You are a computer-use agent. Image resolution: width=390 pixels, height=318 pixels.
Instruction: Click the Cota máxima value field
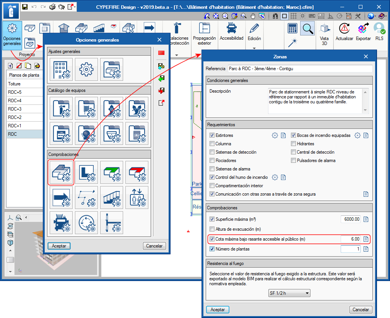tap(351, 239)
